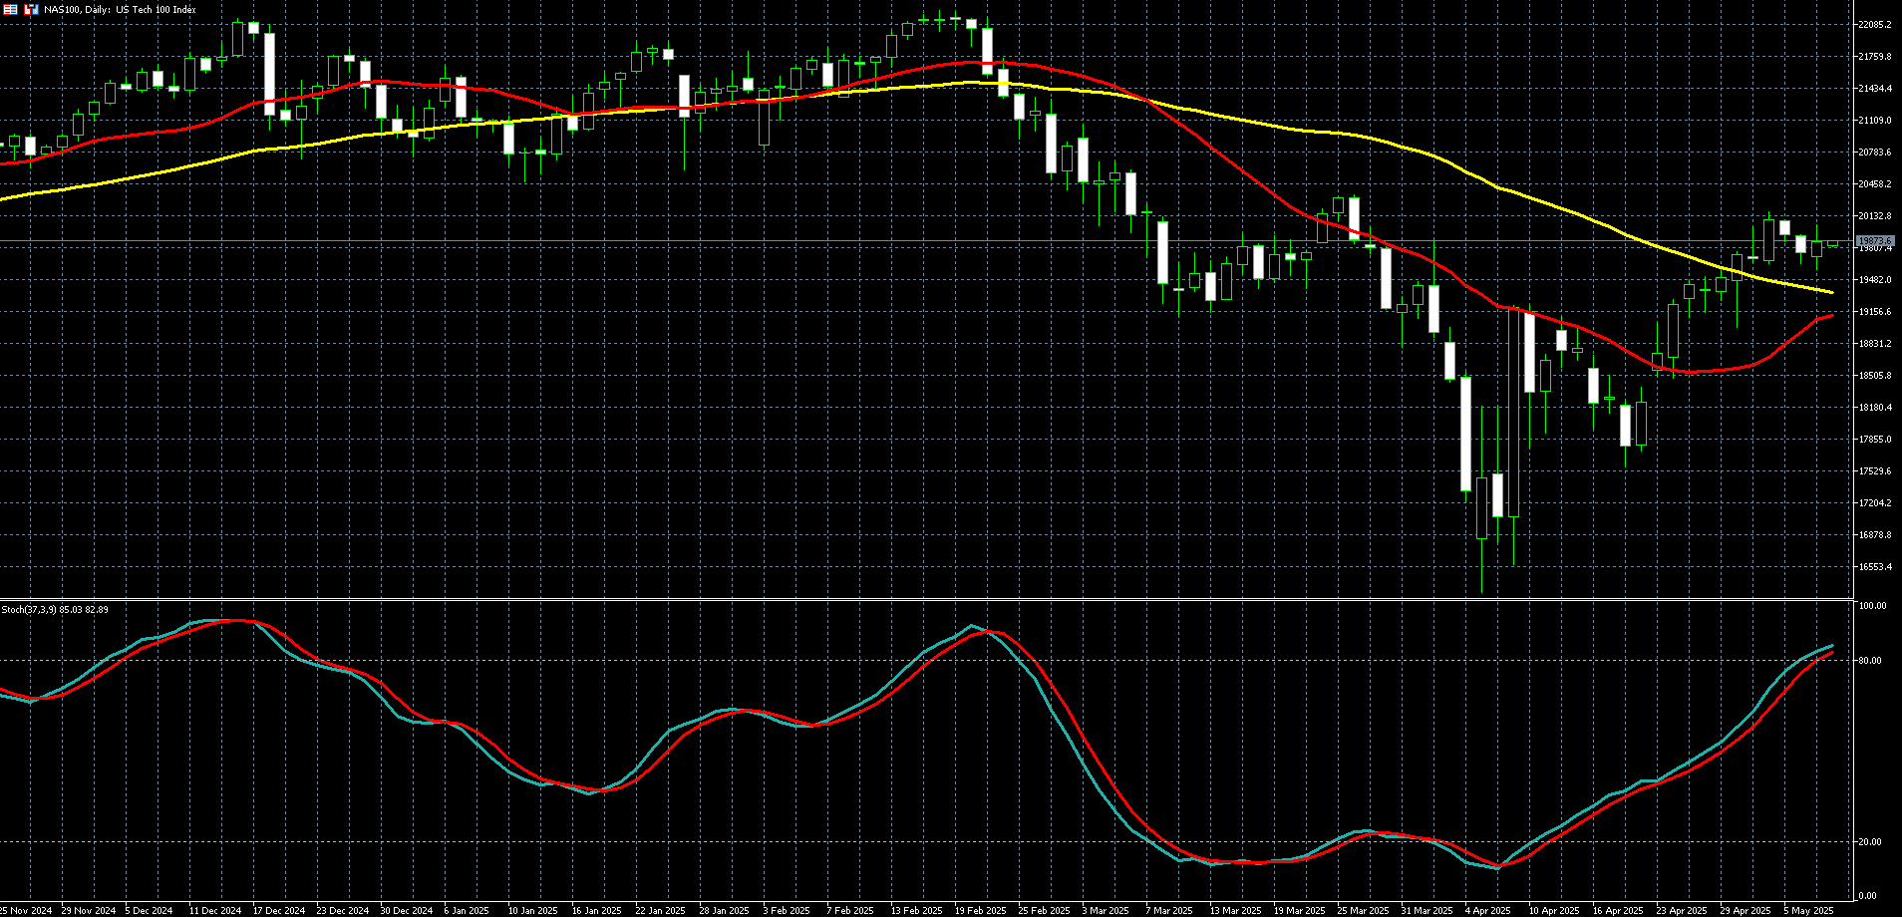Click the 0.00 stochastic scale label
Image resolution: width=1902 pixels, height=917 pixels.
[1868, 896]
